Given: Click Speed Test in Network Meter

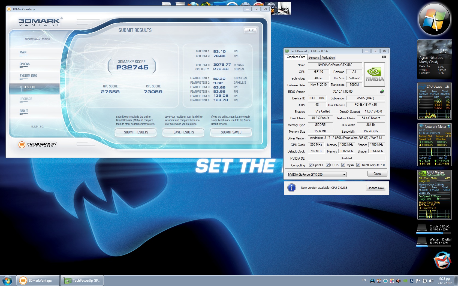Looking at the screenshot, I should [x=425, y=139].
